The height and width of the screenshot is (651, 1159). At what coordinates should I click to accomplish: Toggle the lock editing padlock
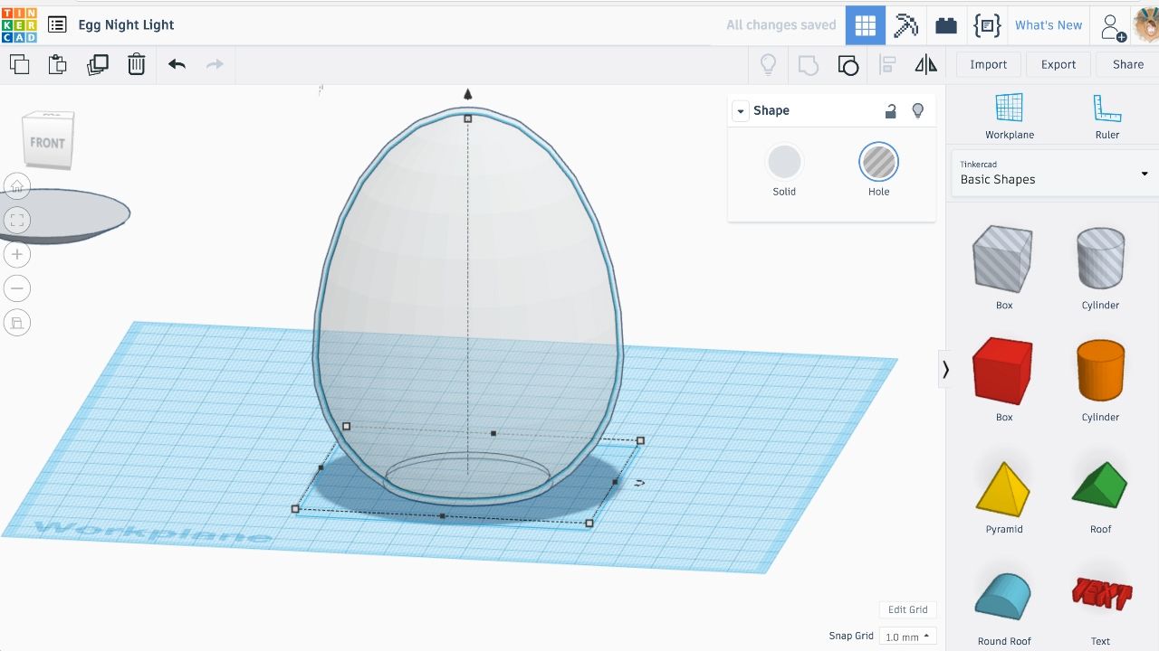(x=890, y=110)
